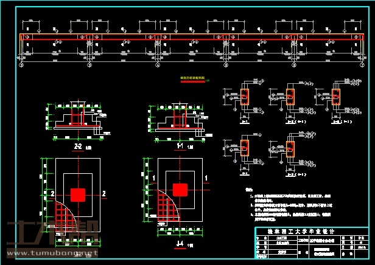Click the J-4 plan title
Screen dimensions: 375x265
(x=180, y=244)
